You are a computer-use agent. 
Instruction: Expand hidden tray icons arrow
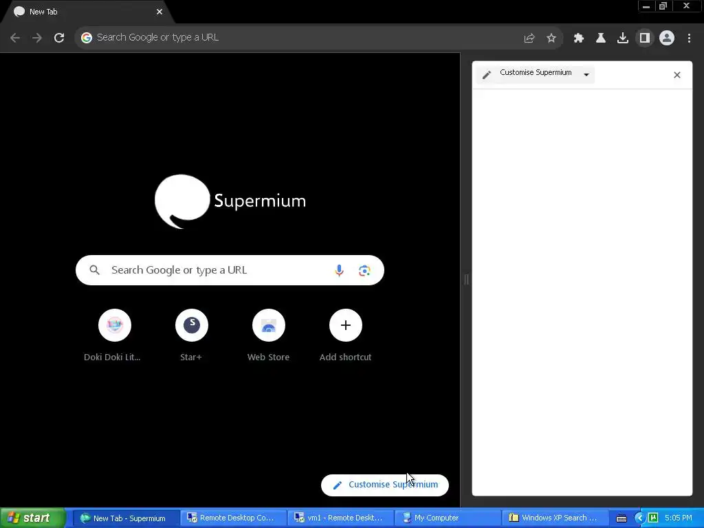639,518
